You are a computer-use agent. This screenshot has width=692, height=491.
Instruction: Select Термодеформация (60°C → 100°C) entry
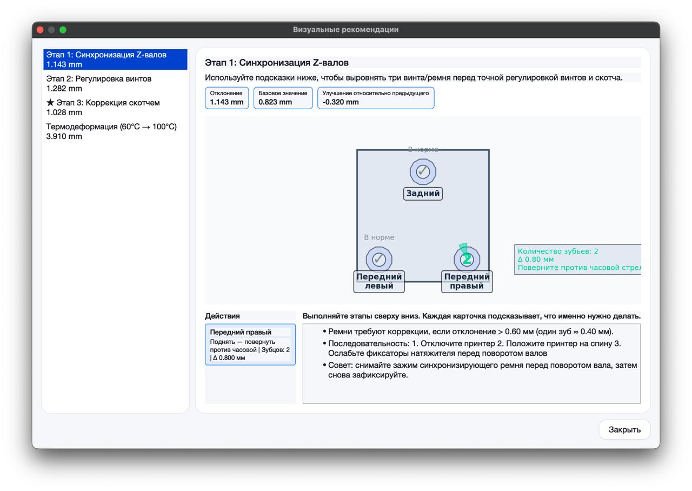(x=115, y=131)
